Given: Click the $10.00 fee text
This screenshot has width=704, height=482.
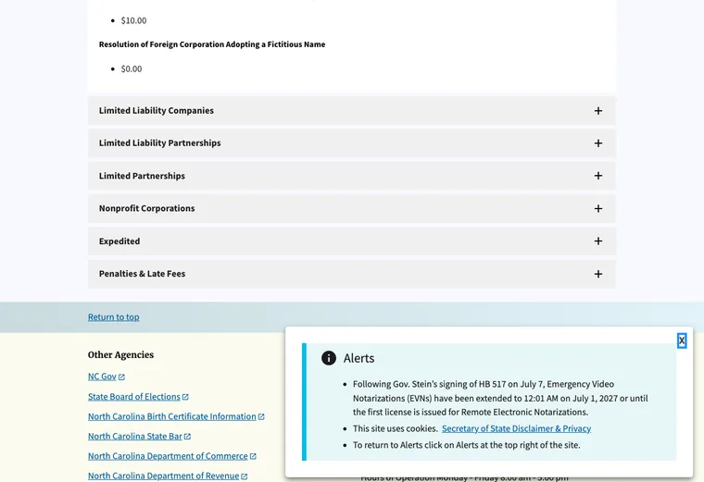Looking at the screenshot, I should (133, 20).
